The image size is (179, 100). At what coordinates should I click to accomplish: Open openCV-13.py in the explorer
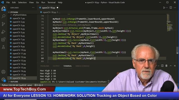click(19, 61)
